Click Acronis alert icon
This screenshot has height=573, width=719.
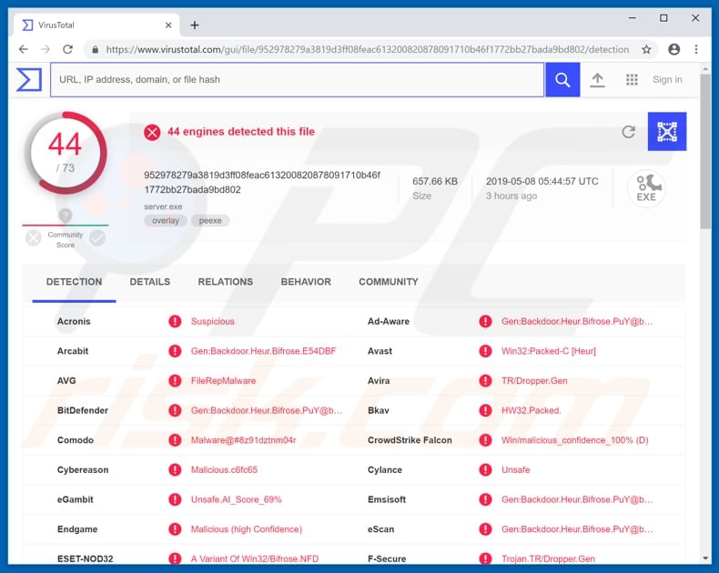tap(175, 321)
